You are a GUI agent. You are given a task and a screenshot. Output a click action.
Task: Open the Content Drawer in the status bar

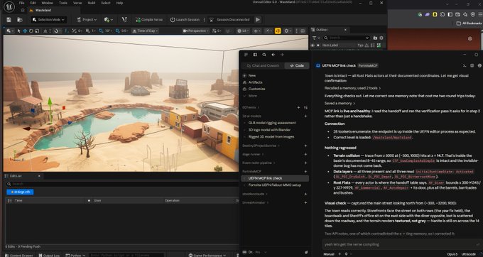pos(19,255)
